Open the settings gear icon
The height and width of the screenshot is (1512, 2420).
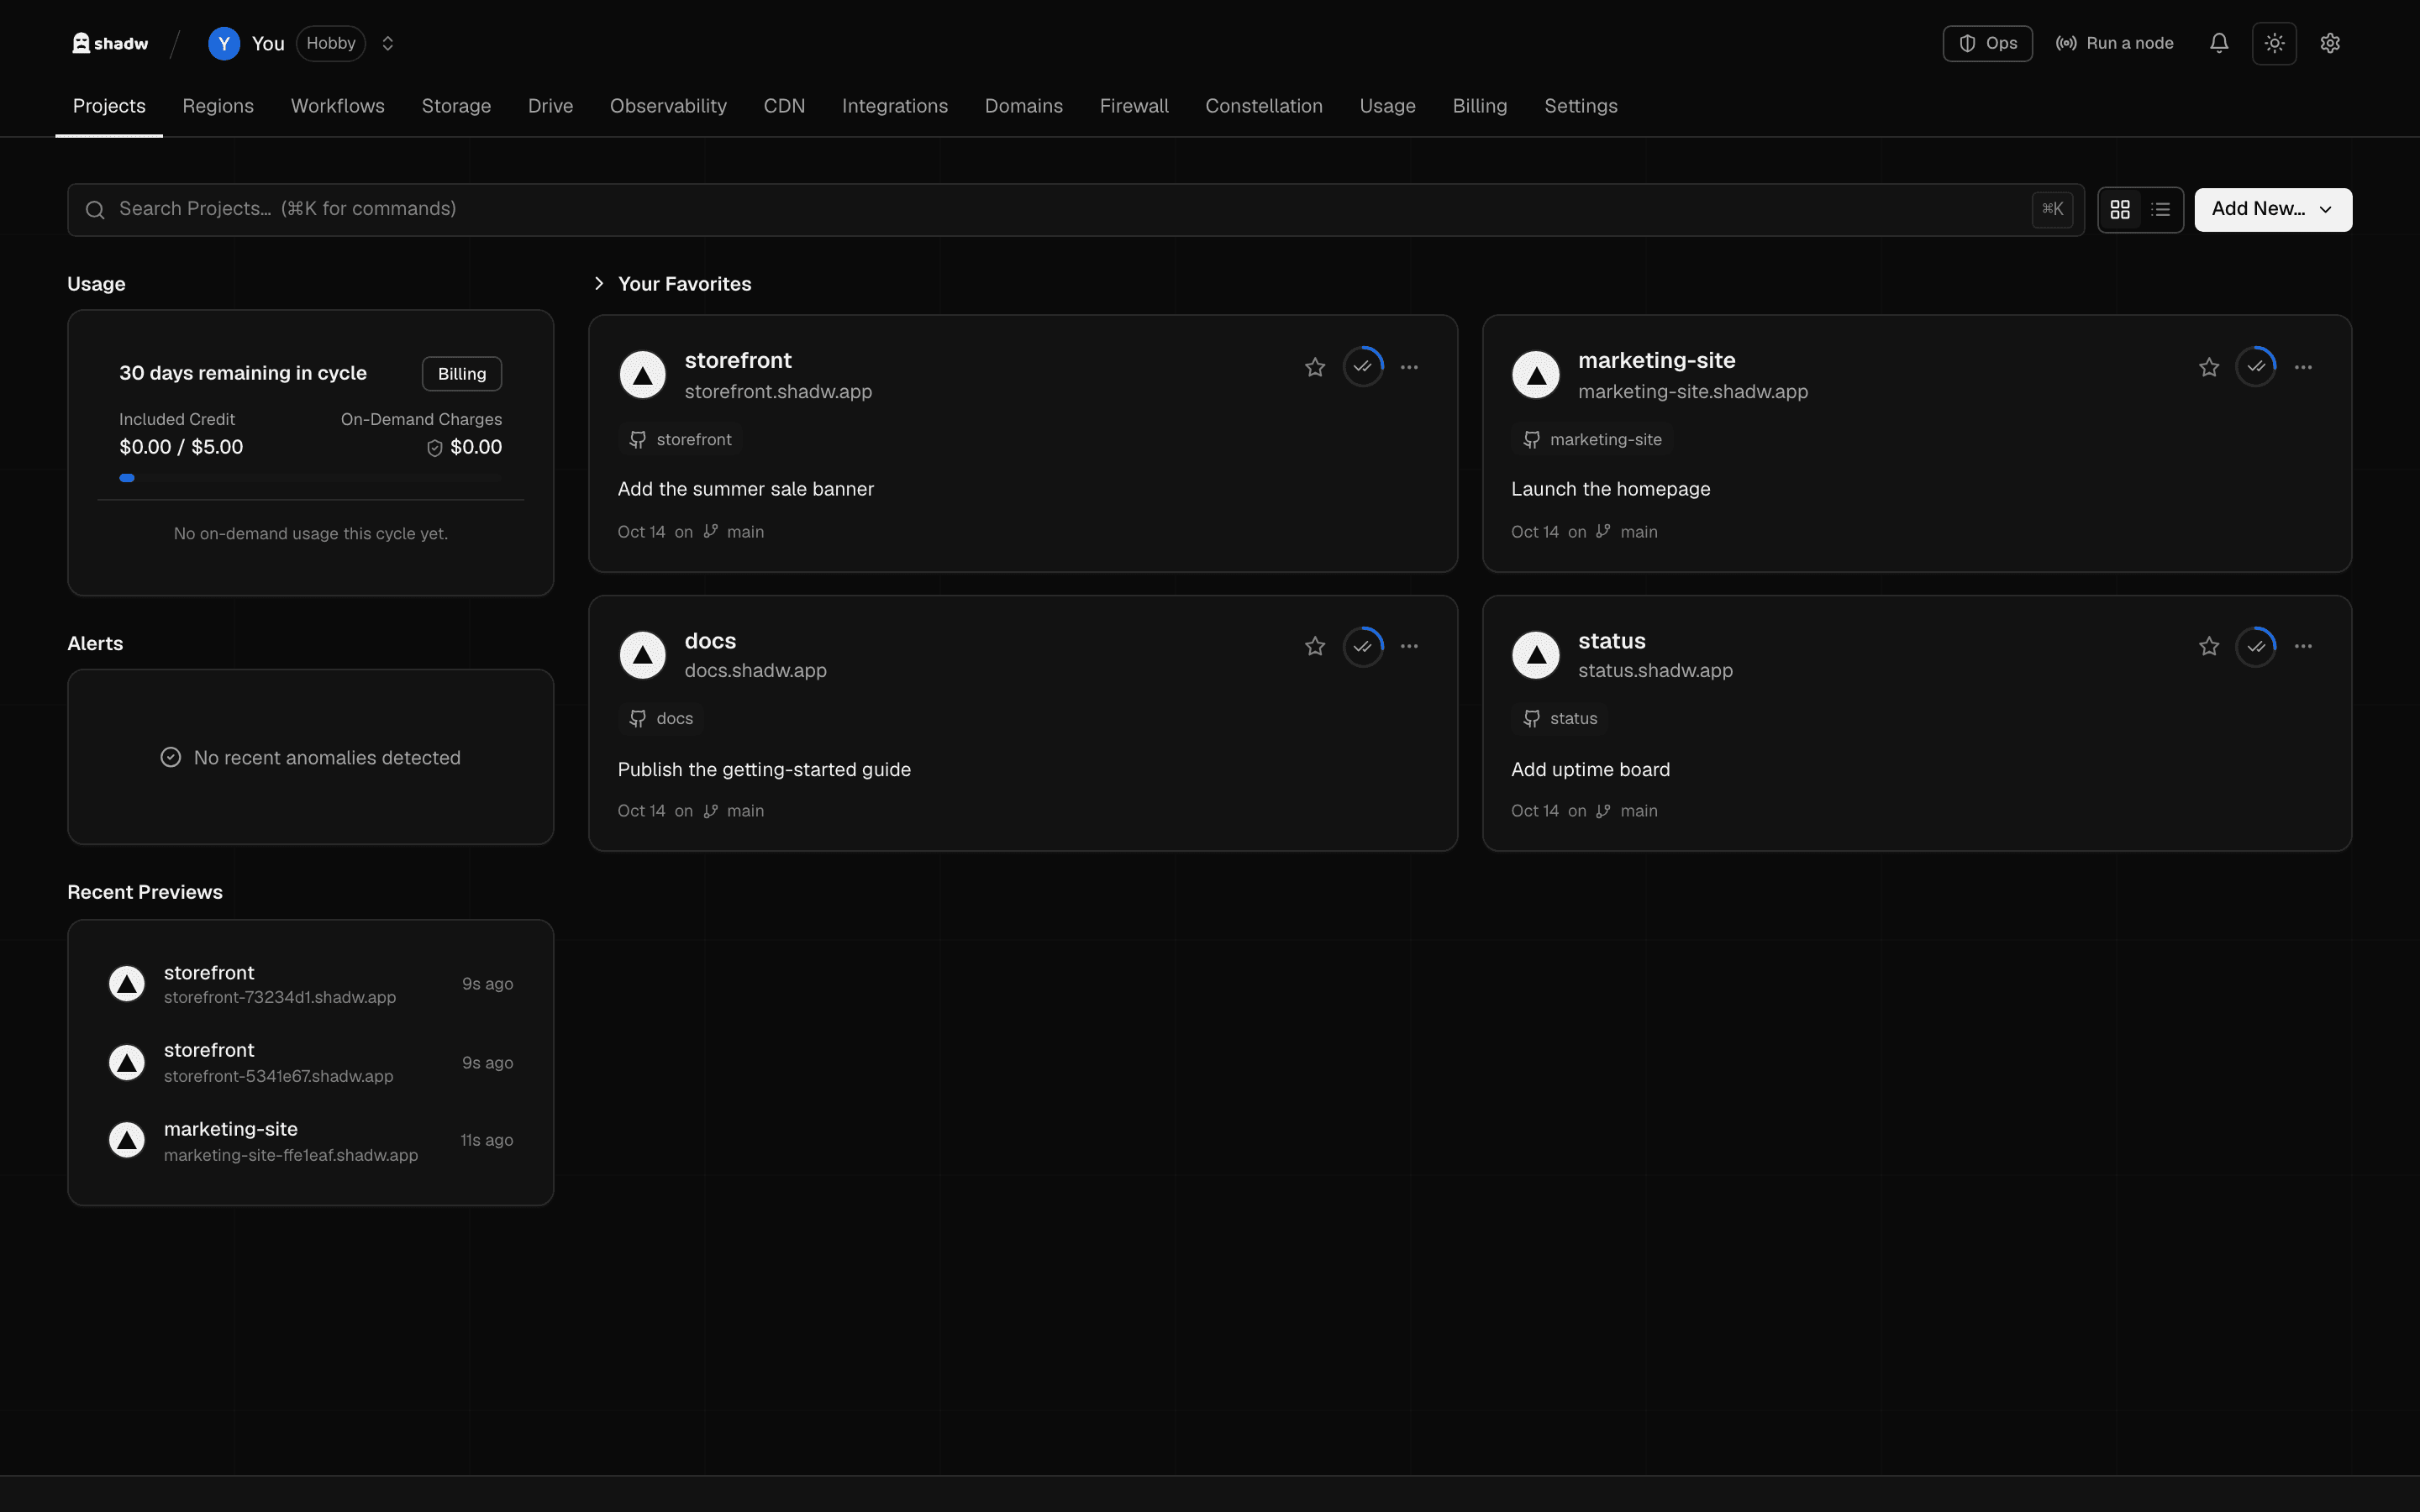pos(2330,43)
